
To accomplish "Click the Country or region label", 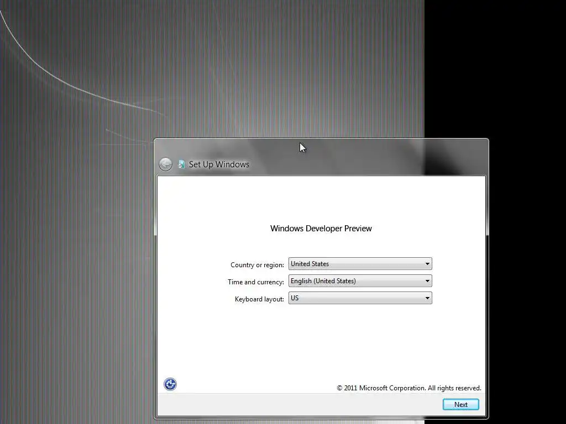I will [x=257, y=265].
